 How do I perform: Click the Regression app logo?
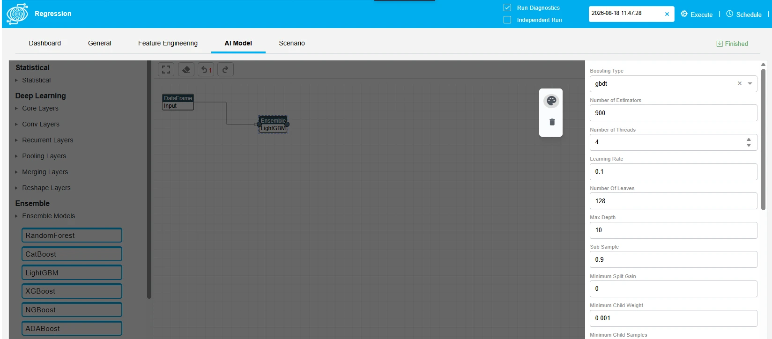[17, 14]
